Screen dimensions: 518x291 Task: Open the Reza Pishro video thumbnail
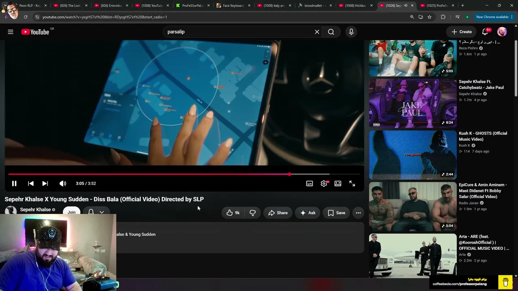coord(413,58)
